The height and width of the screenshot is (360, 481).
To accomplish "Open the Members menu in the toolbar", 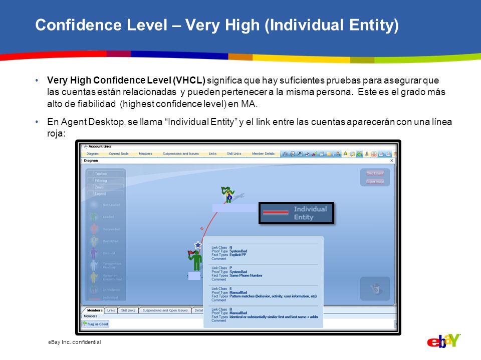I will (x=145, y=153).
